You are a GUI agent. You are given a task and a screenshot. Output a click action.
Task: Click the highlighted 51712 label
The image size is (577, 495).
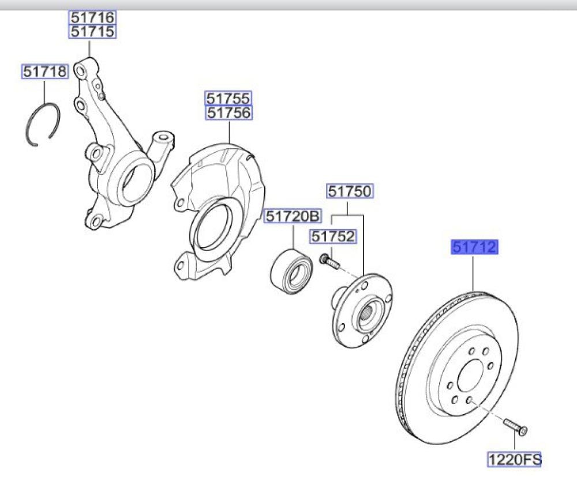(x=474, y=248)
